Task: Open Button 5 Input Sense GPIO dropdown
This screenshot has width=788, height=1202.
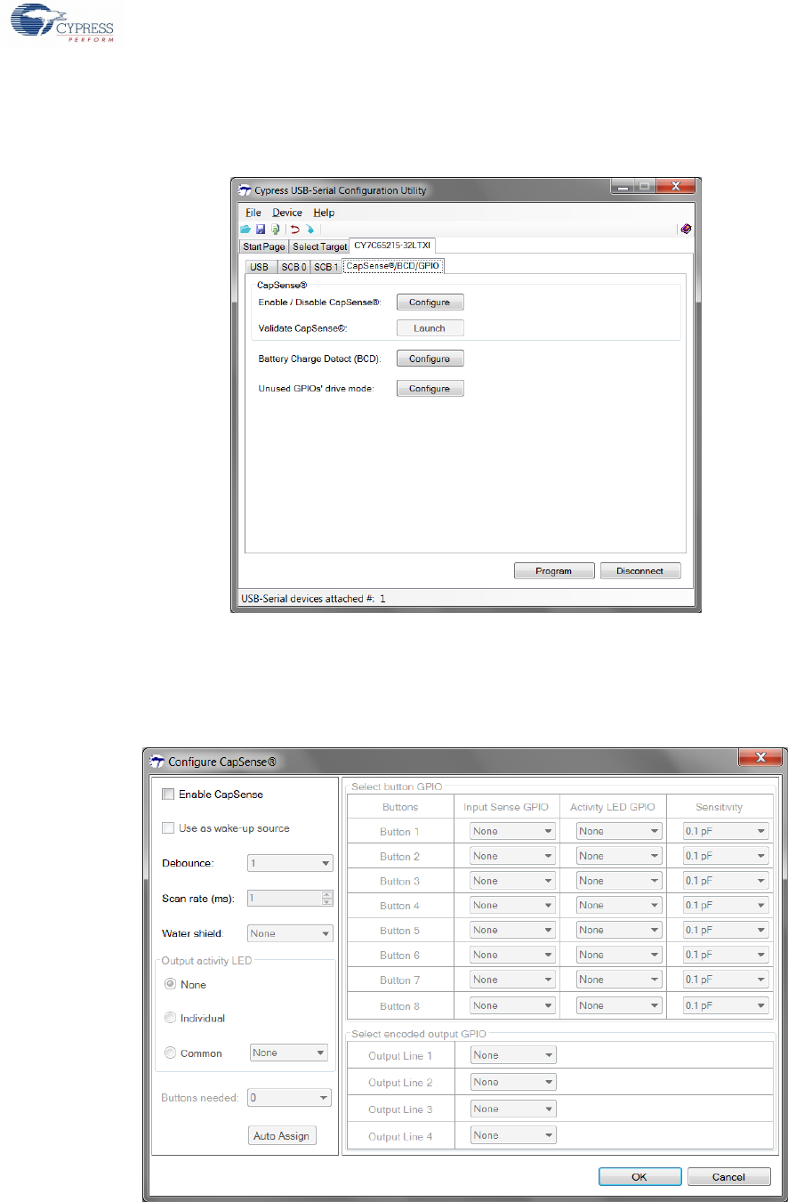Action: [x=511, y=931]
